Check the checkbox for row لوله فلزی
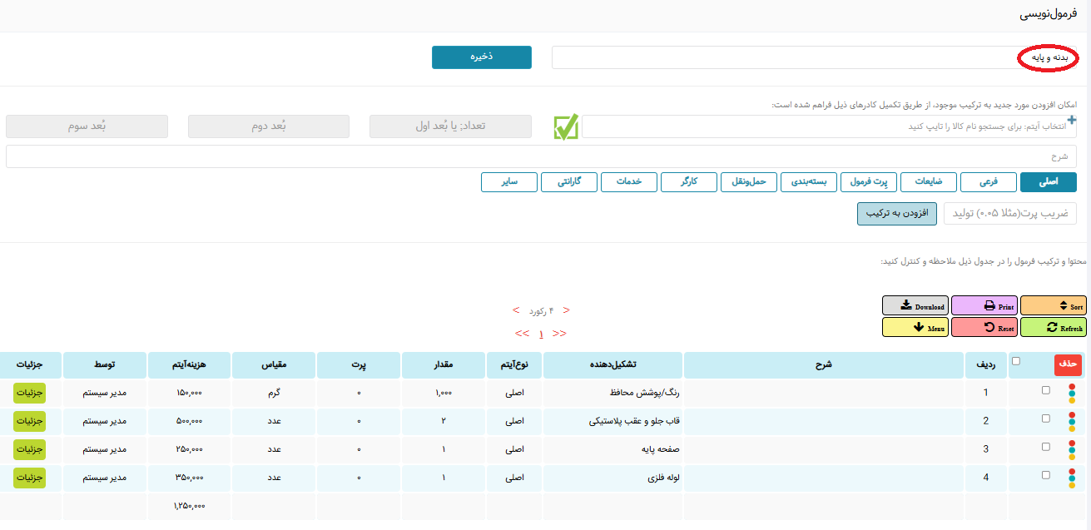The width and height of the screenshot is (1091, 530). (1046, 475)
